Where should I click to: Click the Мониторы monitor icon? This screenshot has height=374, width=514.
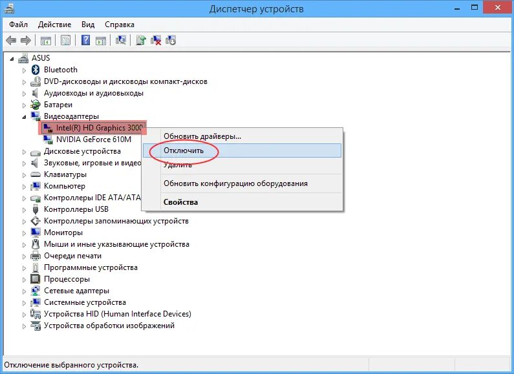point(36,233)
